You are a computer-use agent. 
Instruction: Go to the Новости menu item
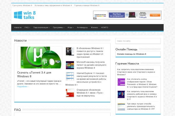tap(18, 28)
